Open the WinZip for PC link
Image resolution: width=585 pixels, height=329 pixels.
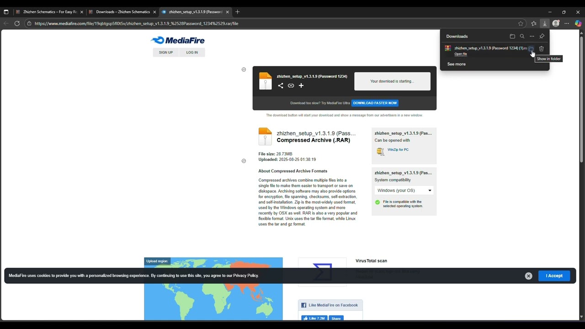click(x=398, y=149)
